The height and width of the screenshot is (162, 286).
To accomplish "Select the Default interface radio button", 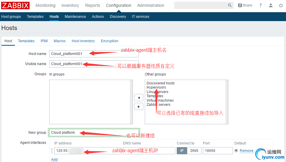I will click(x=236, y=151).
